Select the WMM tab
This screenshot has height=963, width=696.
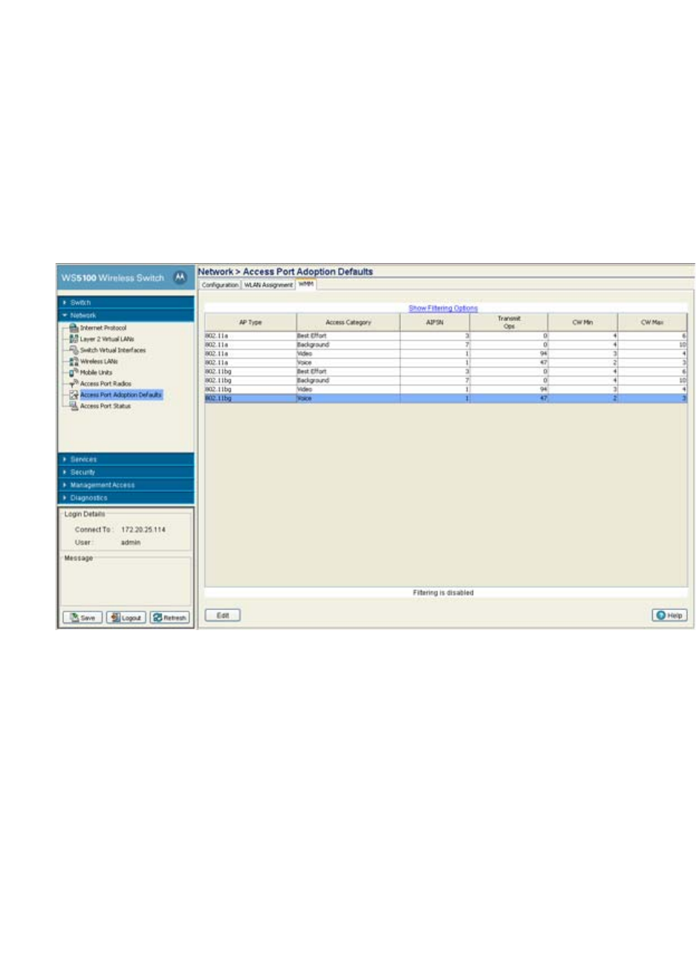coord(306,285)
